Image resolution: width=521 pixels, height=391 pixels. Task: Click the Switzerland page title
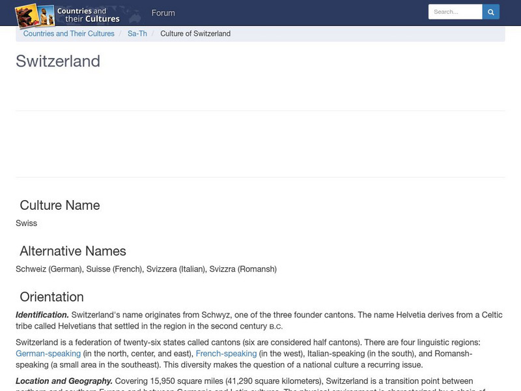[58, 61]
